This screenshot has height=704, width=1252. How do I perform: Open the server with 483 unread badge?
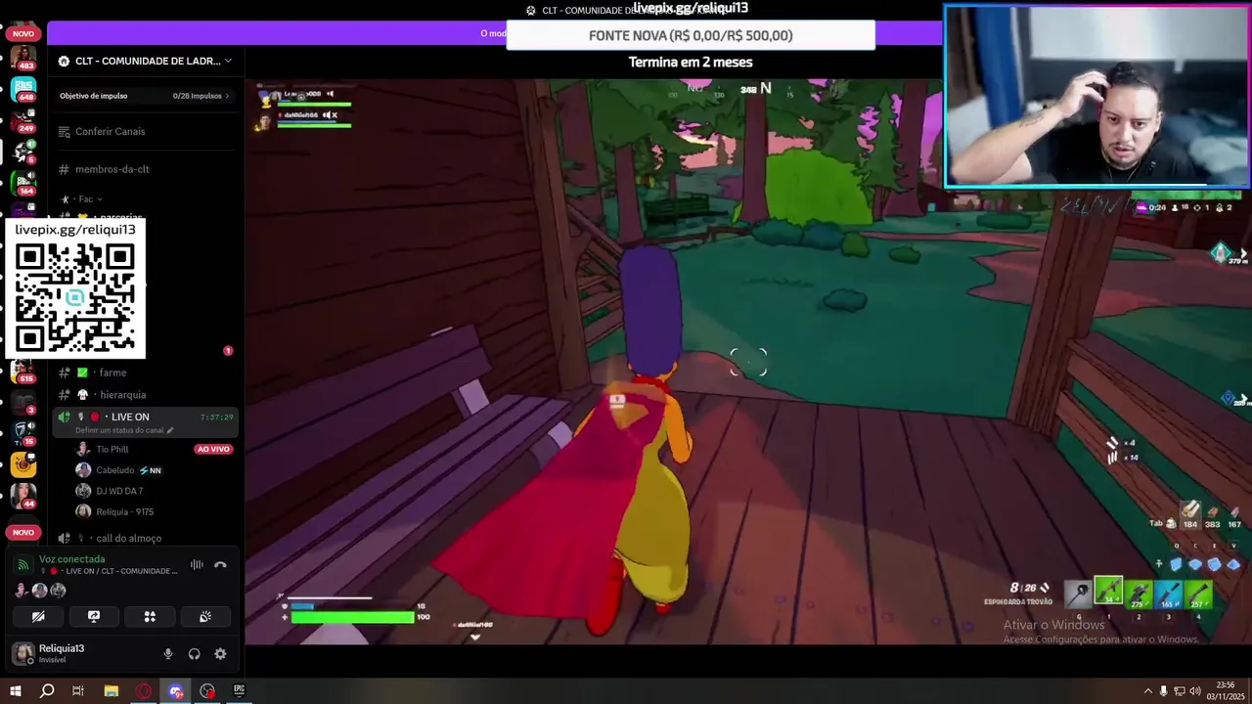coord(23,56)
